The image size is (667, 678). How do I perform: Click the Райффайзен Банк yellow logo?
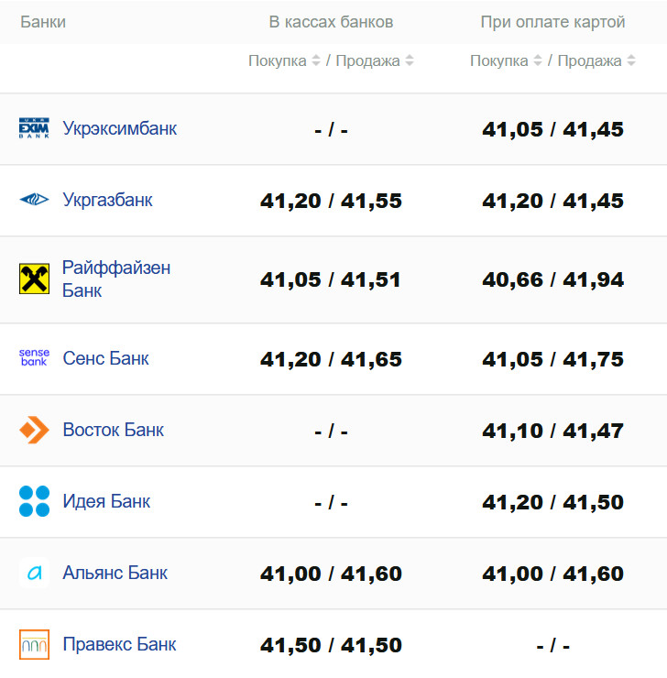pyautogui.click(x=34, y=279)
